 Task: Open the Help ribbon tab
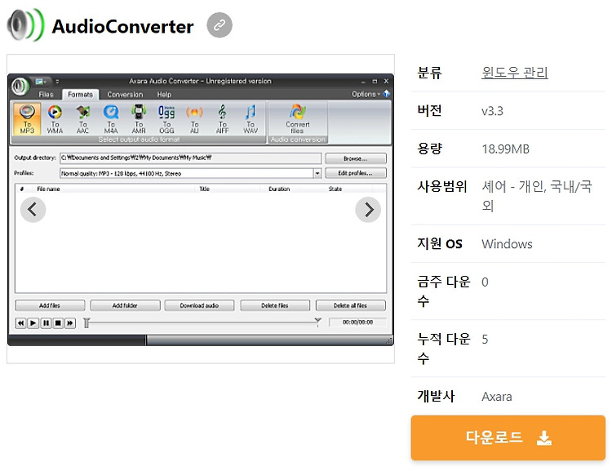point(164,94)
